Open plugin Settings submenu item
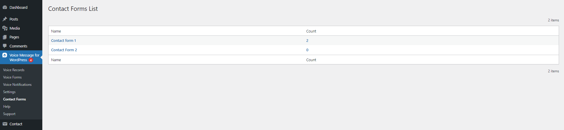Image resolution: width=564 pixels, height=130 pixels. pyautogui.click(x=9, y=92)
